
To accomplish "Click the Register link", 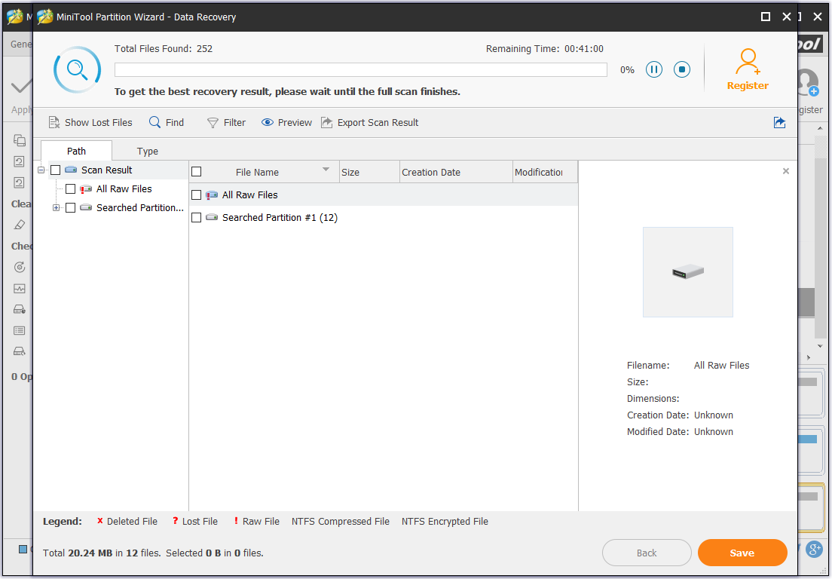I will [x=748, y=85].
